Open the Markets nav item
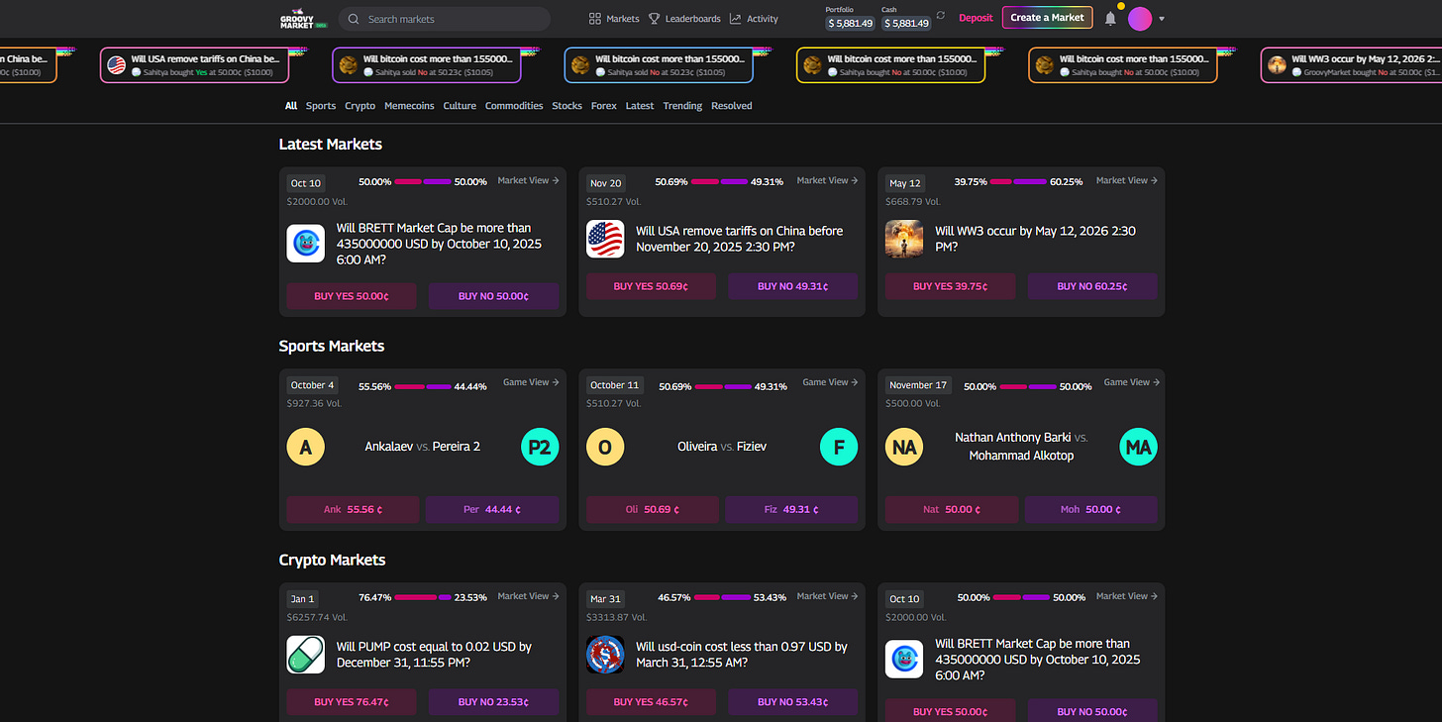Viewport: 1442px width, 722px height. (x=614, y=19)
